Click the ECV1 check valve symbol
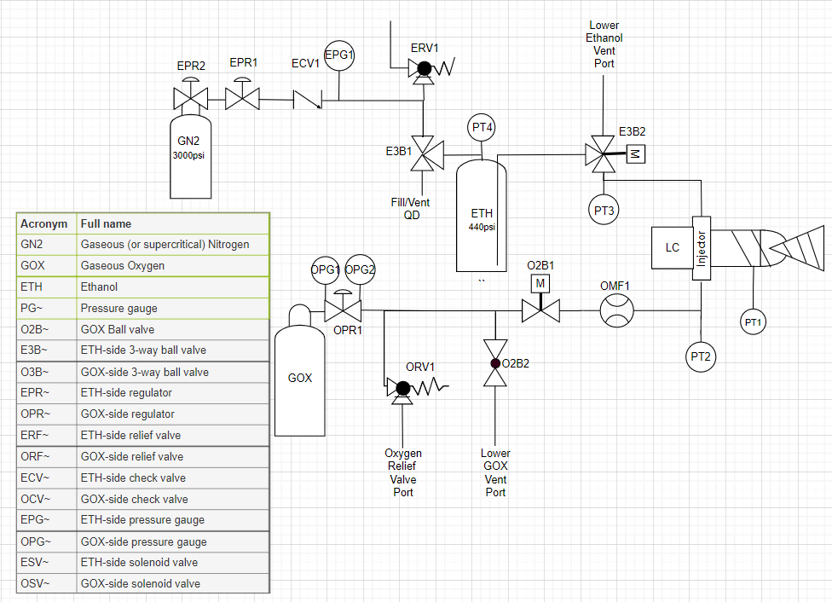 click(x=306, y=100)
